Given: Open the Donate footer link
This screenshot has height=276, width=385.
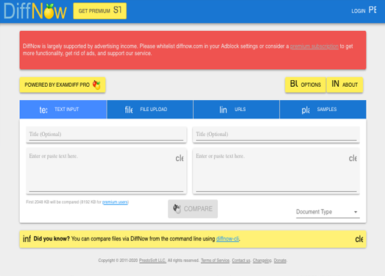Looking at the screenshot, I should (x=280, y=261).
